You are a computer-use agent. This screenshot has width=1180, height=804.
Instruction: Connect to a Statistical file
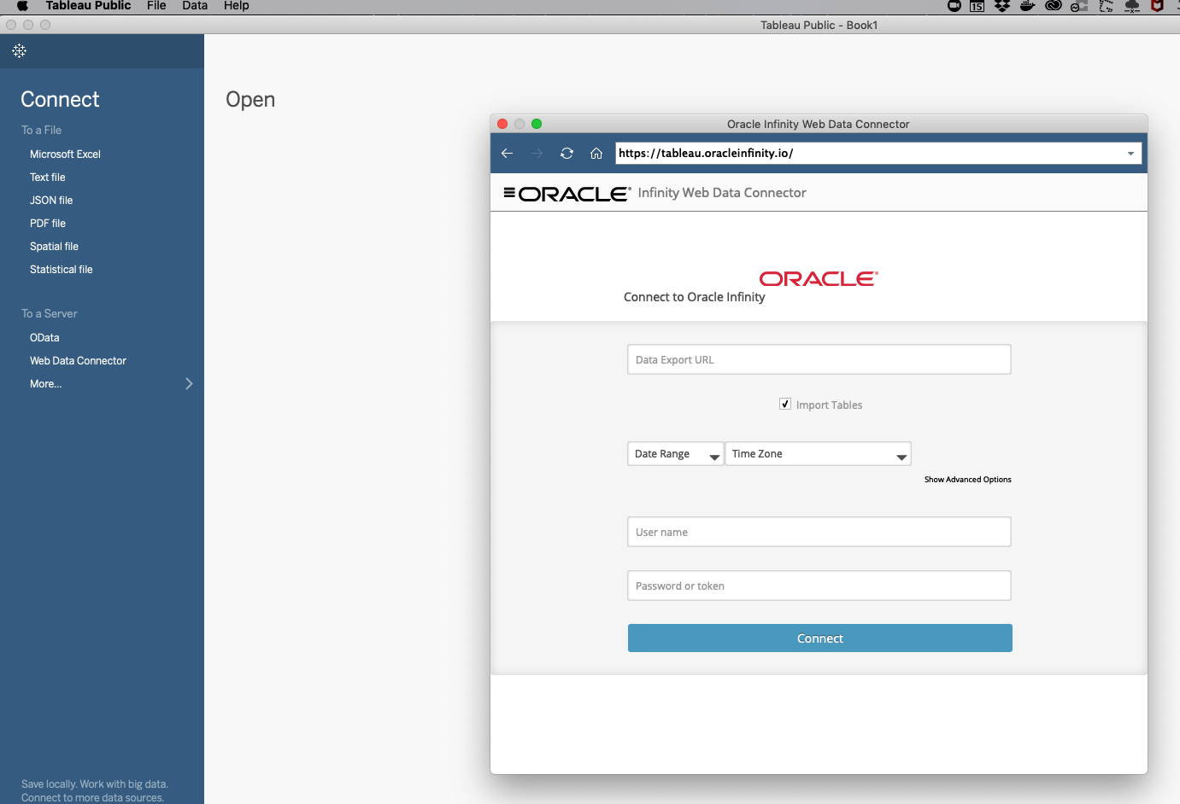tap(62, 270)
